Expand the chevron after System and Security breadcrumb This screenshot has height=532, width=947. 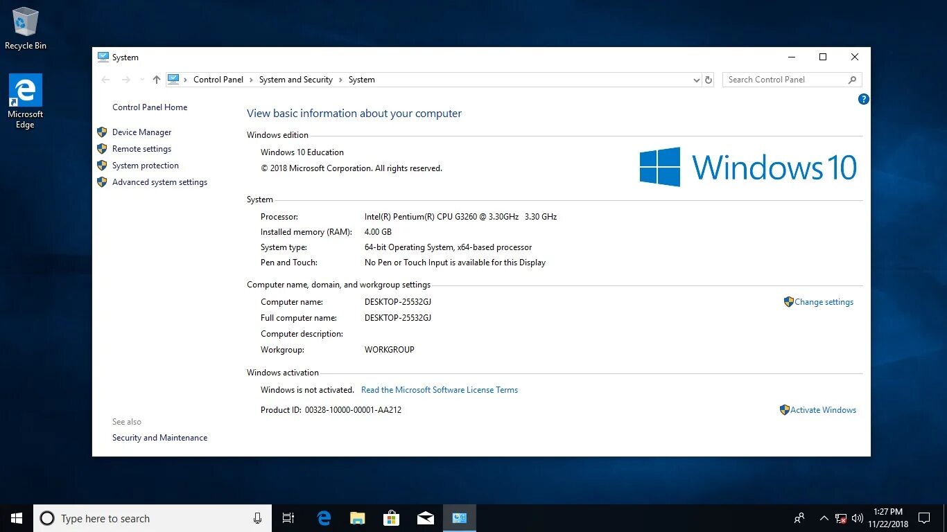click(x=340, y=80)
